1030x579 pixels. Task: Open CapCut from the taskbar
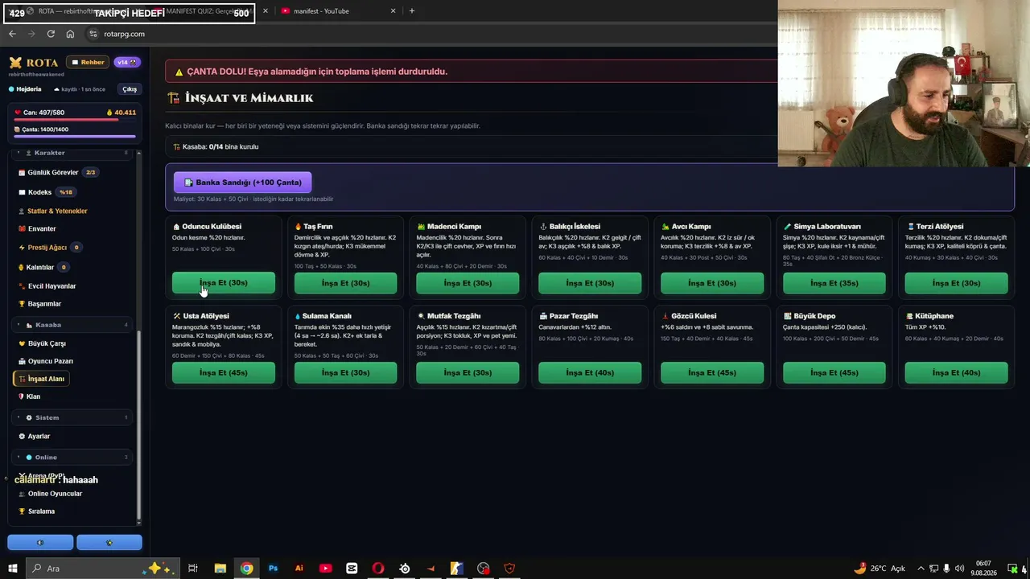click(352, 569)
